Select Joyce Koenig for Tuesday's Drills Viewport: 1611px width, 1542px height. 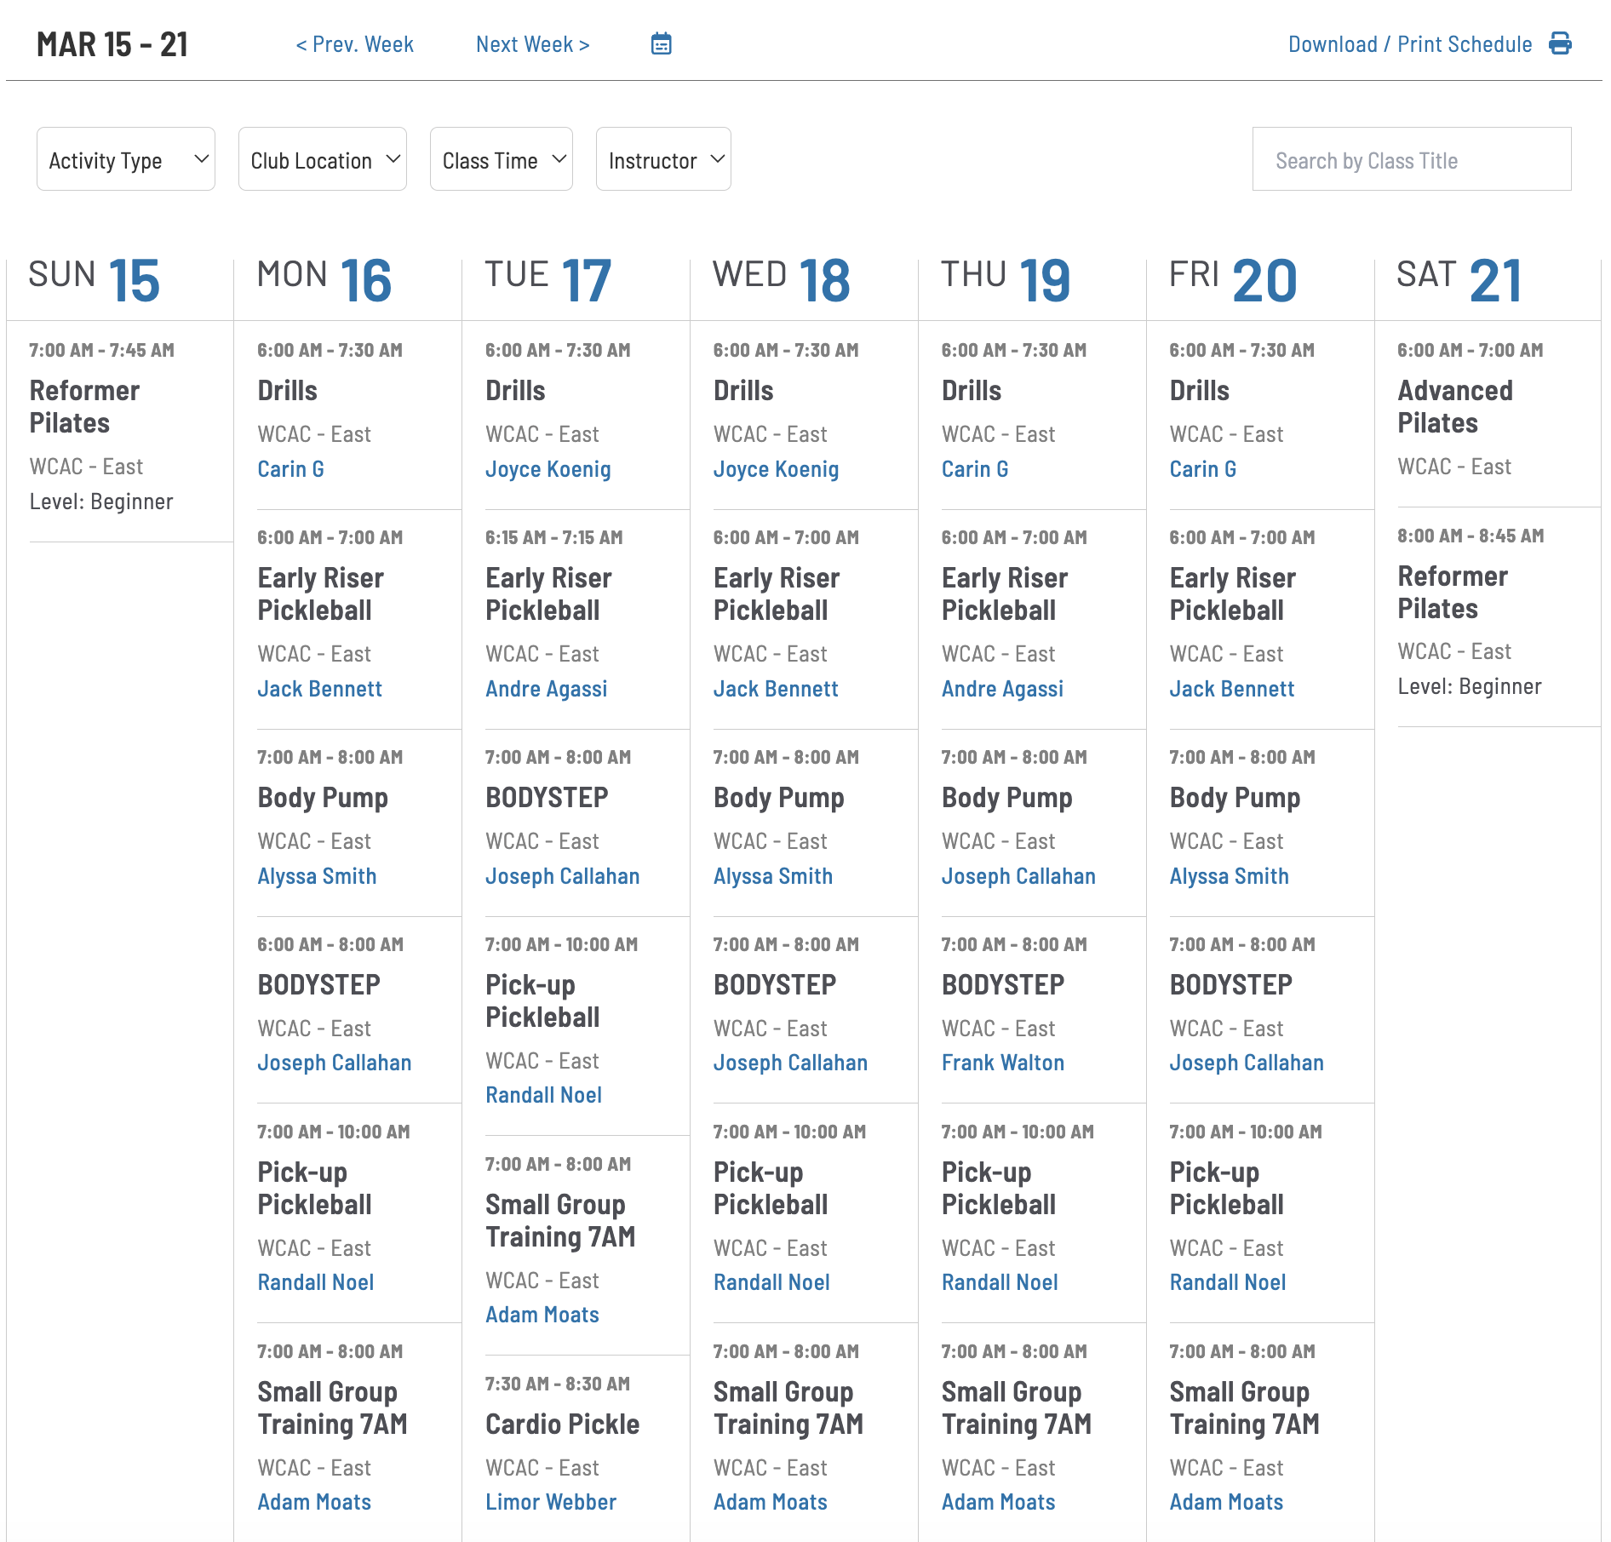pos(548,468)
